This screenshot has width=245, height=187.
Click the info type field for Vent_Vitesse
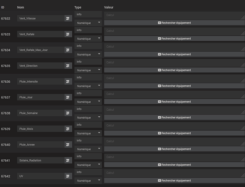pyautogui.click(x=88, y=14)
